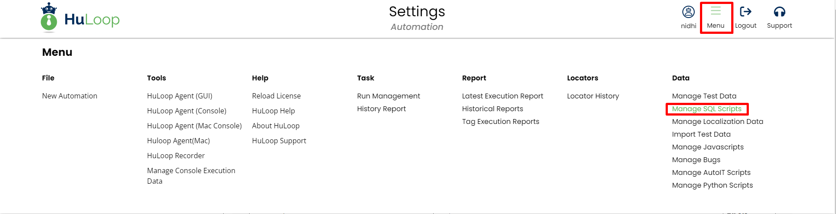
Task: Open History Report under Task
Action: 381,109
